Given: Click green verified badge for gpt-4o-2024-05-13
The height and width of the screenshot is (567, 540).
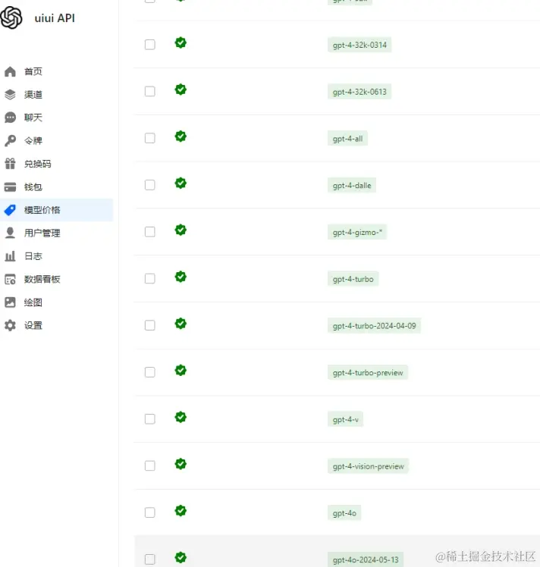Looking at the screenshot, I should click(181, 557).
